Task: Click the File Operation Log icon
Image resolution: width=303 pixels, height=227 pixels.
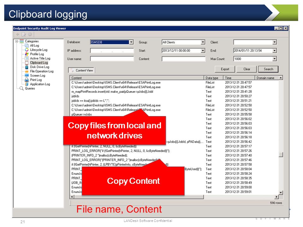Action: coord(27,71)
